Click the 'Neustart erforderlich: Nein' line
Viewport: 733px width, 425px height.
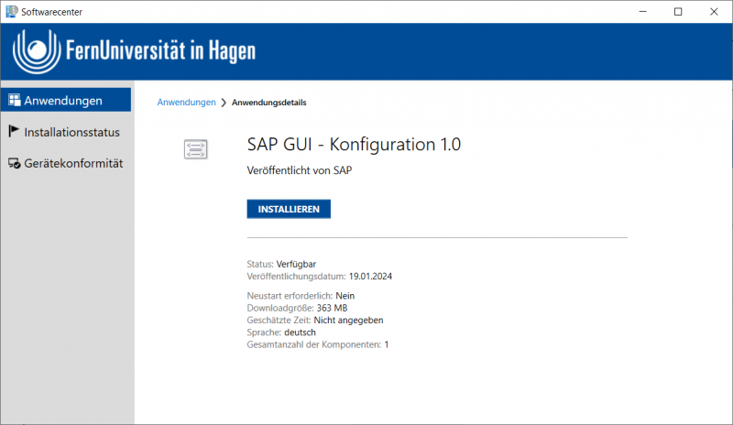coord(301,296)
